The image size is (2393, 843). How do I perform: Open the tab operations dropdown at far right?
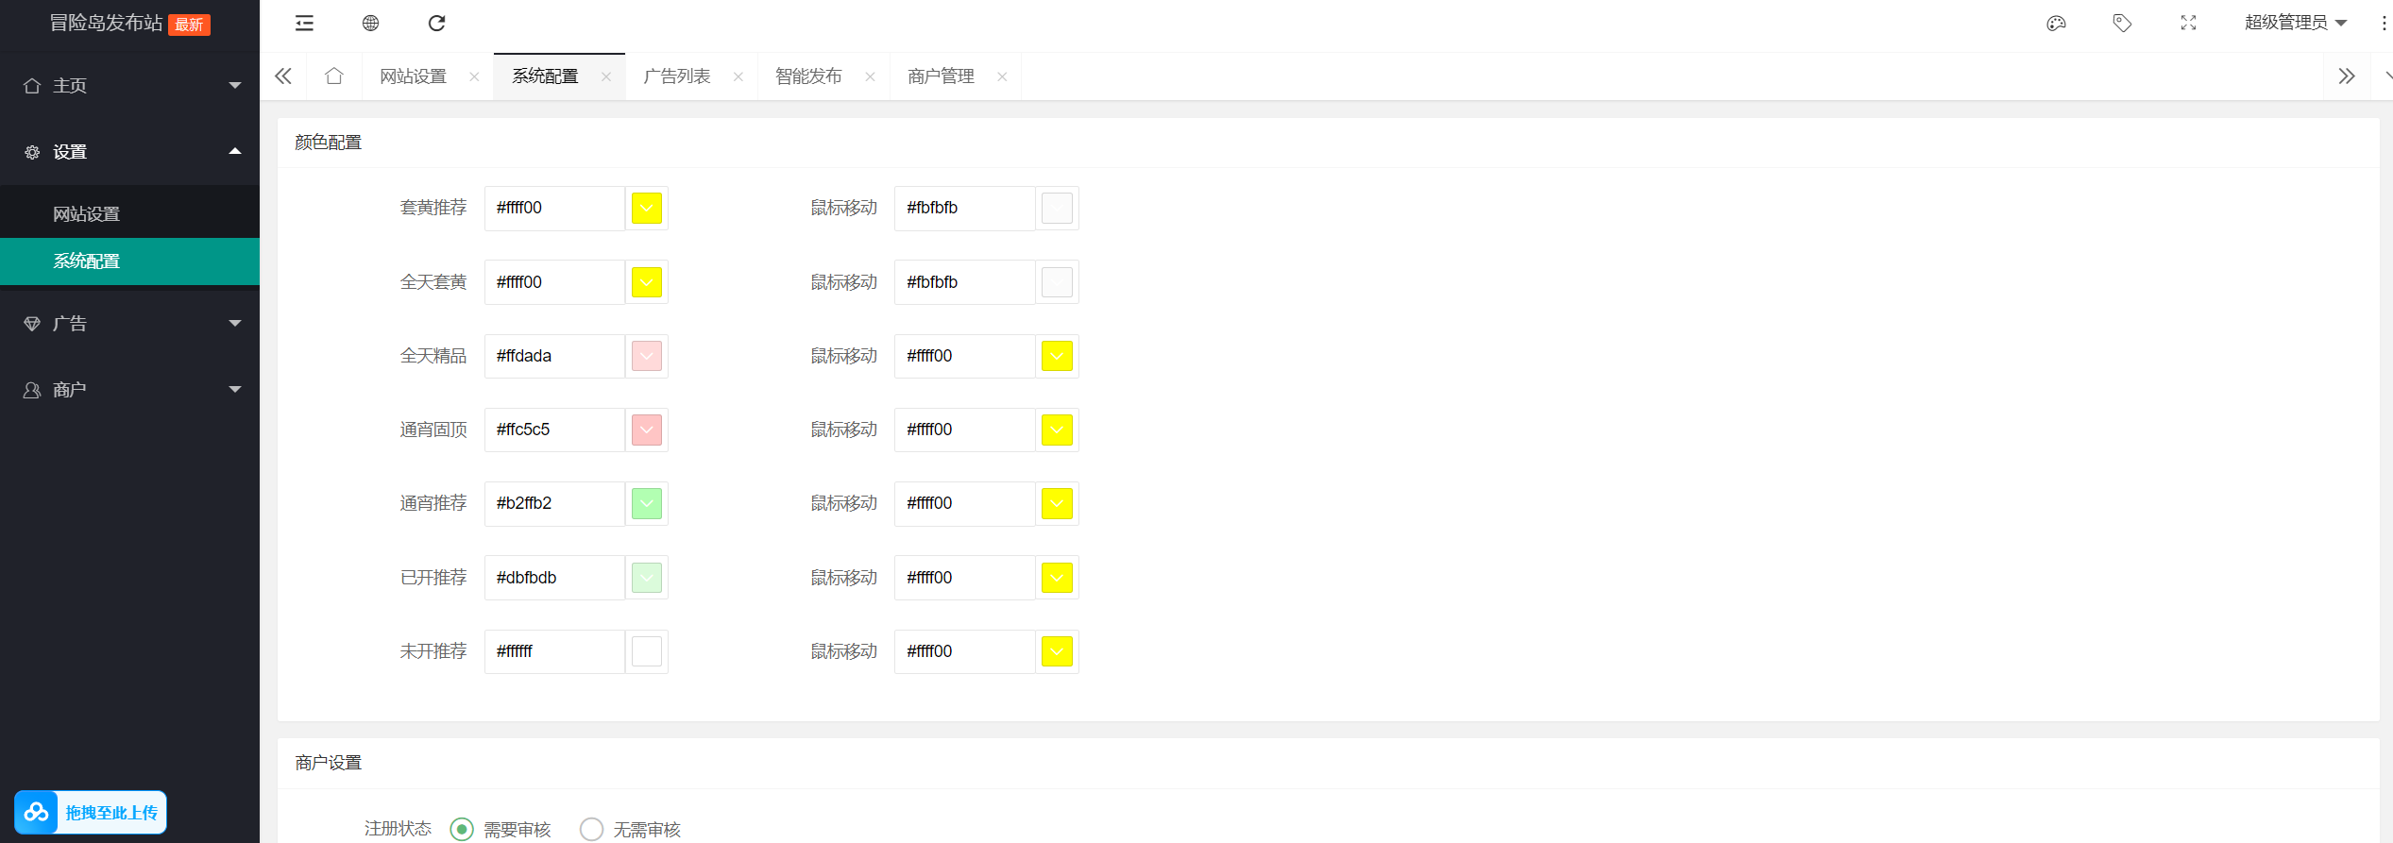click(2386, 76)
